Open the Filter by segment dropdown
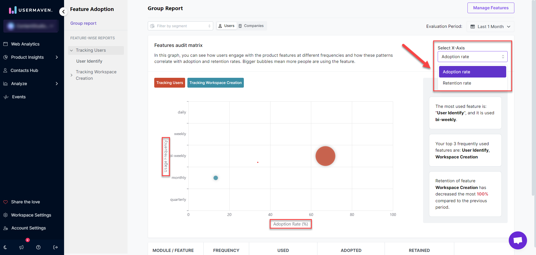This screenshot has height=255, width=536. [180, 26]
